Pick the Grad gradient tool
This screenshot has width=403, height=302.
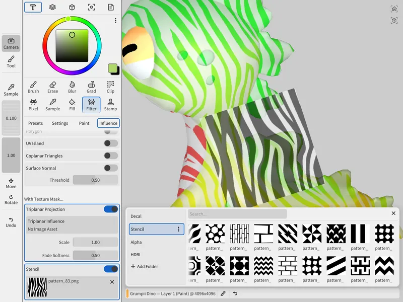coord(91,87)
